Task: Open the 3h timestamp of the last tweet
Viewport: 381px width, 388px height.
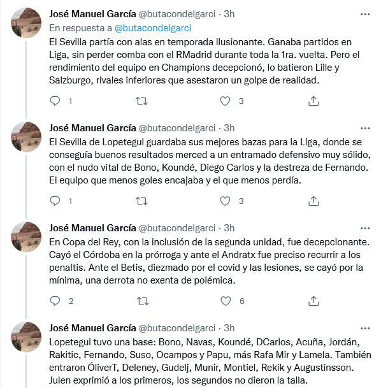Action: pyautogui.click(x=229, y=328)
